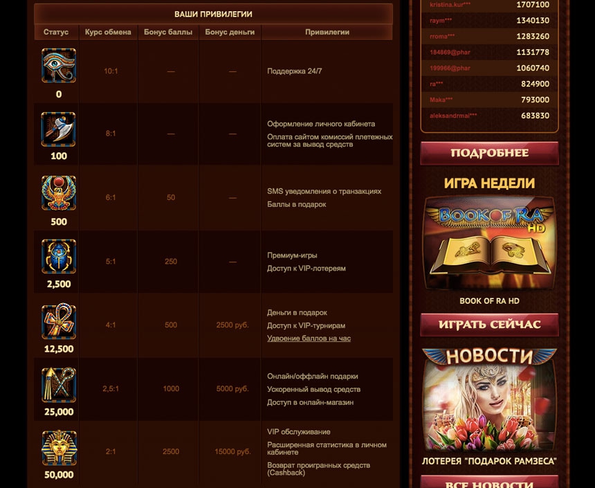Image resolution: width=595 pixels, height=488 pixels.
Task: Click the Лотерея "Подарок Рамзеса" news title
Action: [490, 462]
